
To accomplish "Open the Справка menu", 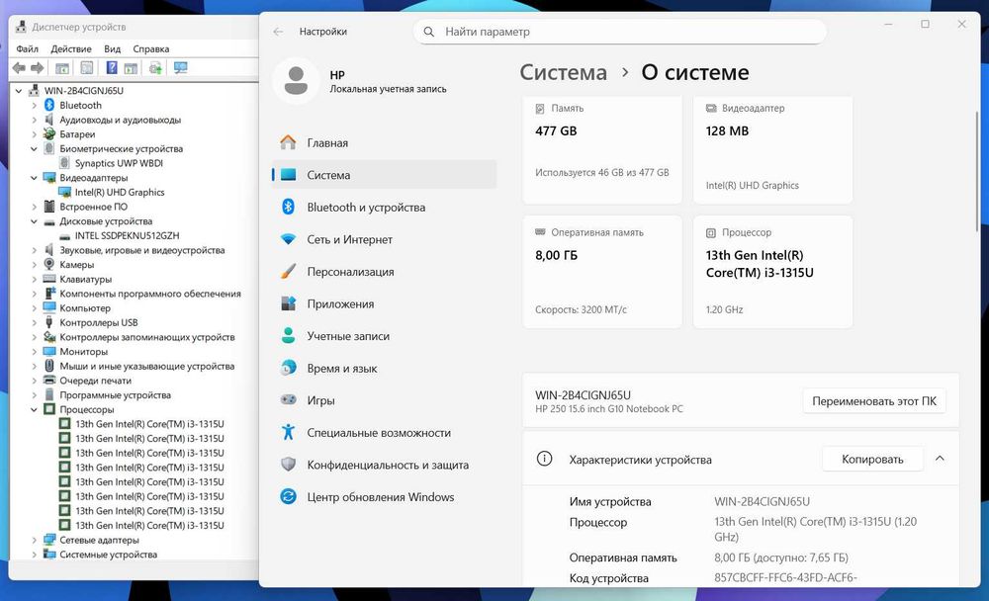I will click(x=150, y=48).
